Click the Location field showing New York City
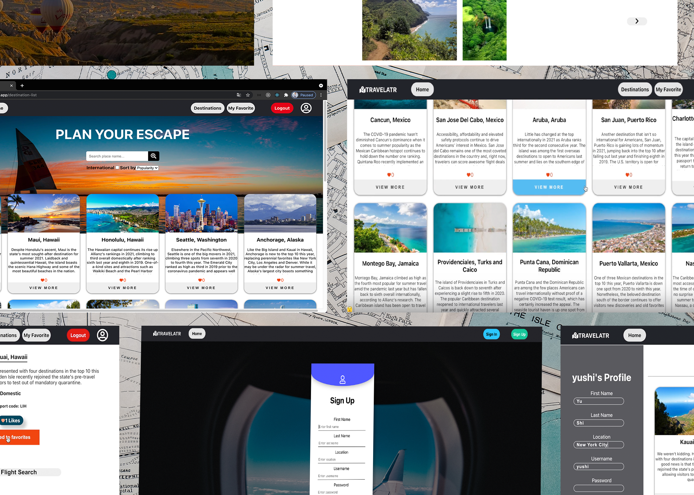This screenshot has width=694, height=495. point(598,445)
